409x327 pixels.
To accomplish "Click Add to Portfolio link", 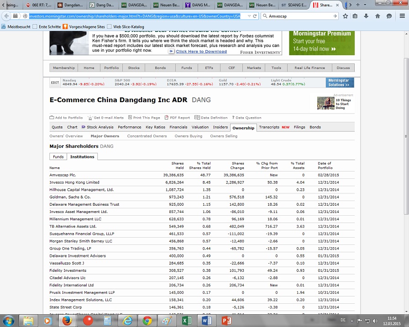I will pos(67,118).
